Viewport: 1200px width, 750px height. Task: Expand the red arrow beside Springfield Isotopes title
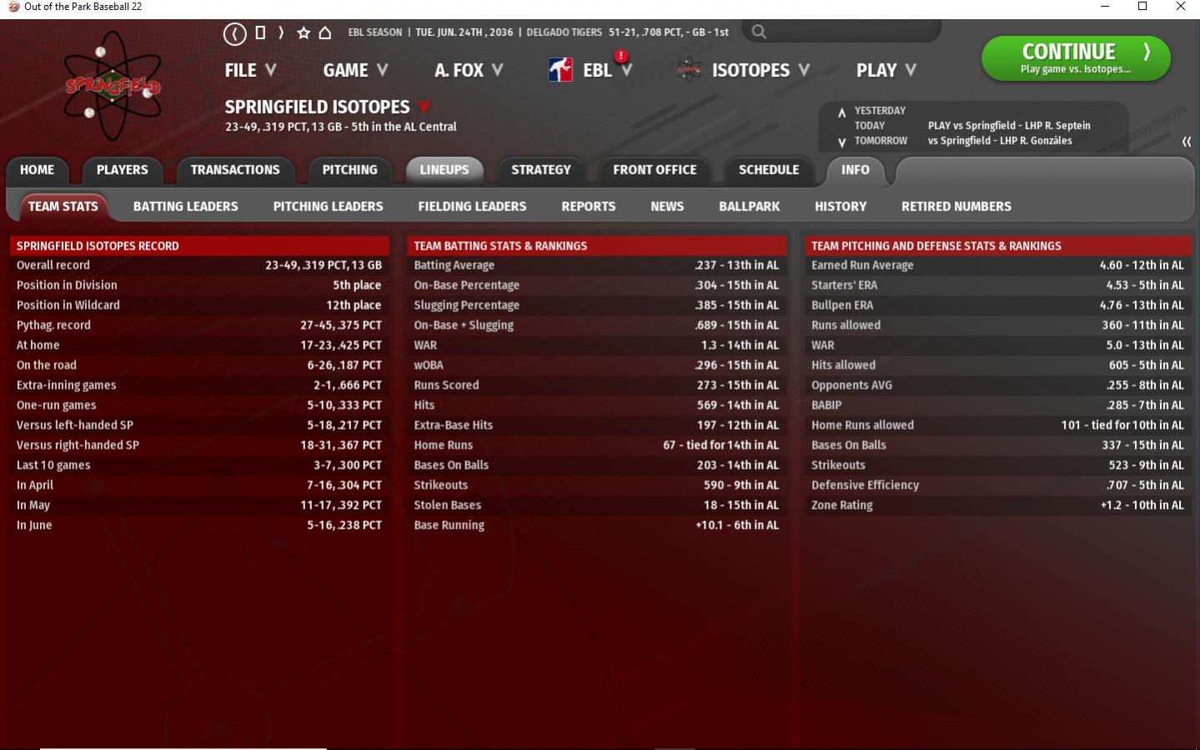(x=424, y=107)
